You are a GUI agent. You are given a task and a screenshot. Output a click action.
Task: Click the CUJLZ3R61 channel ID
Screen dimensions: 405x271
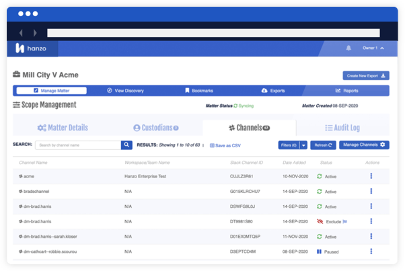[x=242, y=176]
